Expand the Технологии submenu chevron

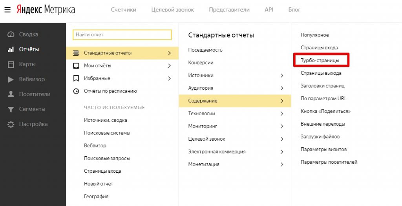(x=281, y=114)
